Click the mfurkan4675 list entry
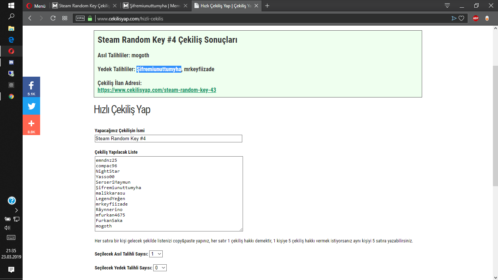Screen dimensions: 498x280 point(111,215)
